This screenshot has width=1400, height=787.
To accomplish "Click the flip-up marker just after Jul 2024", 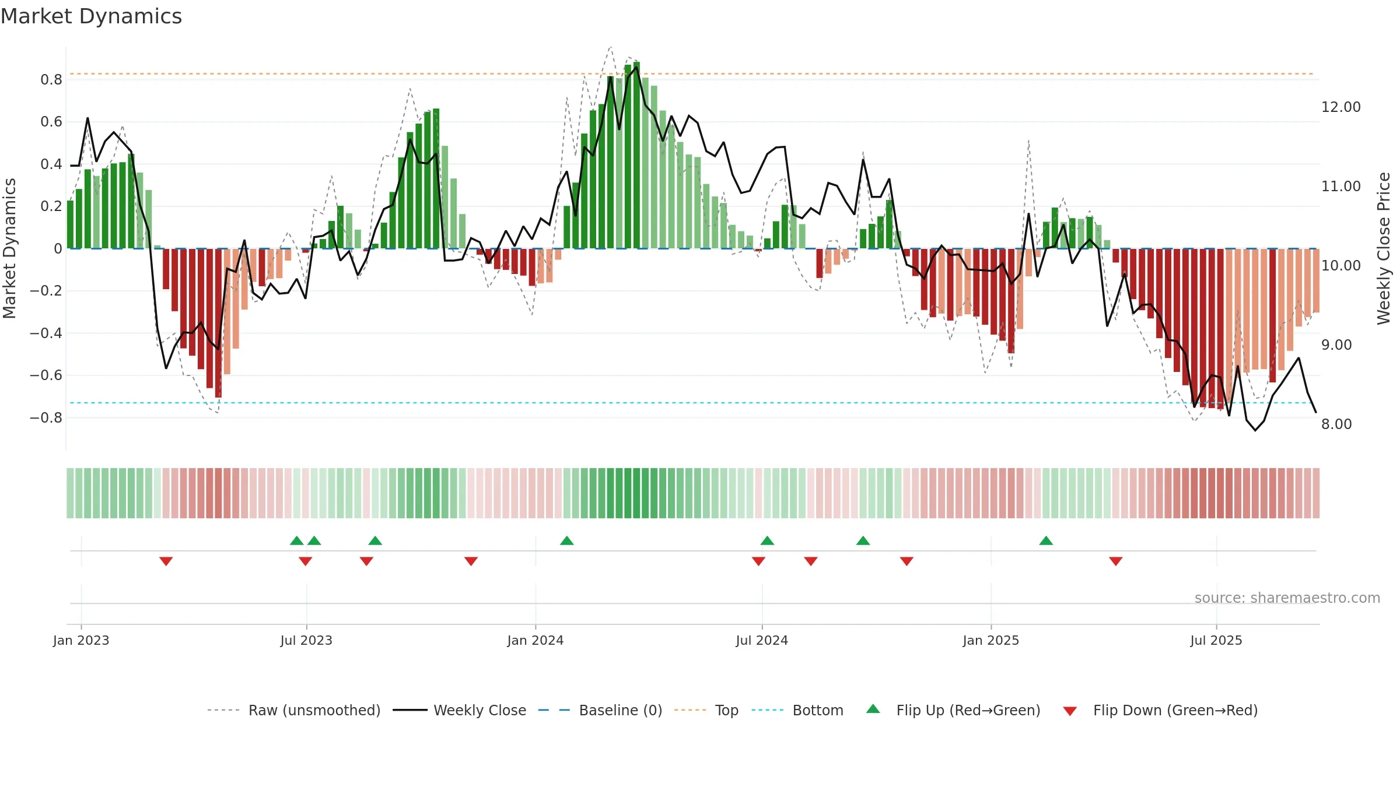I will pos(767,540).
